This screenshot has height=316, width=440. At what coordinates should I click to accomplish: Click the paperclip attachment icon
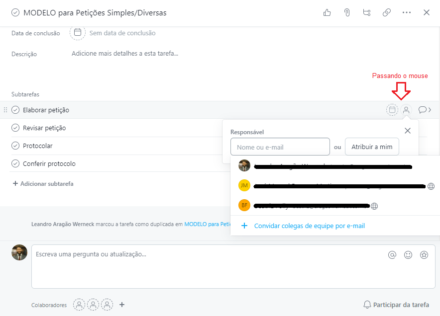pyautogui.click(x=347, y=13)
